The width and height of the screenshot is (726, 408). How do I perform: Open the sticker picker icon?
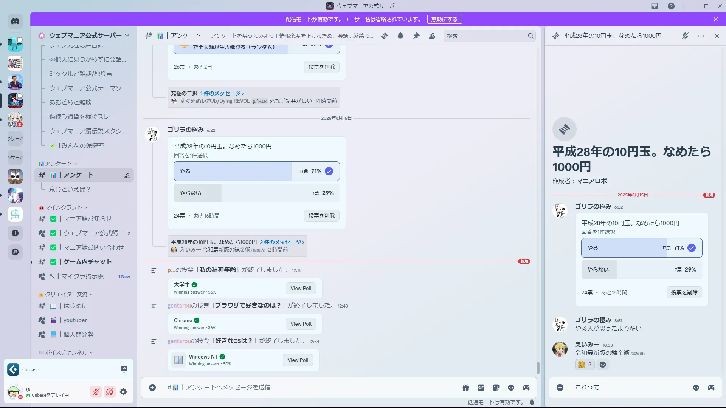tap(496, 388)
